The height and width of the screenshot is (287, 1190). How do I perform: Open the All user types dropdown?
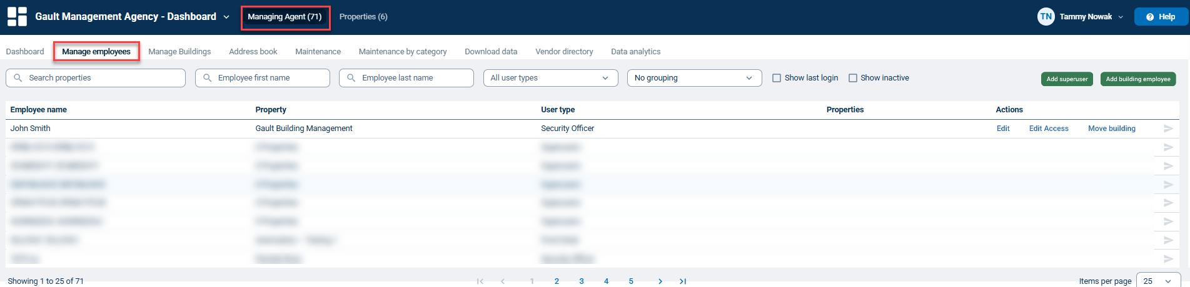click(x=550, y=78)
